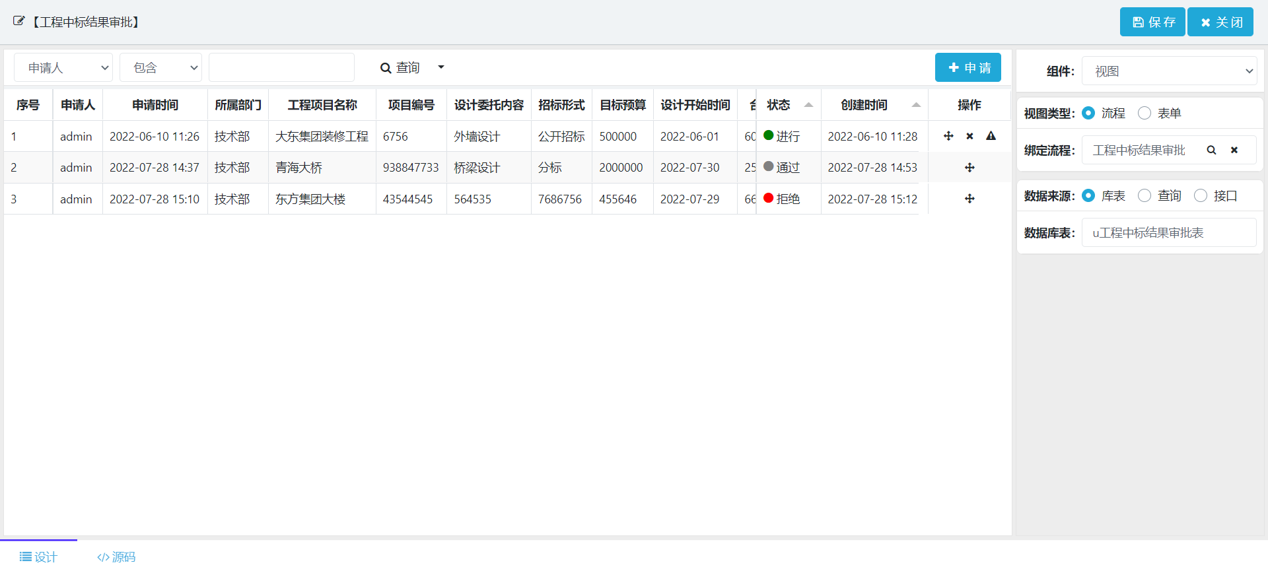The image size is (1268, 575).
Task: Click the move icon in row 3
Action: [969, 199]
